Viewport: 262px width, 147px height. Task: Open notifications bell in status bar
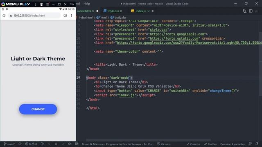(x=257, y=144)
